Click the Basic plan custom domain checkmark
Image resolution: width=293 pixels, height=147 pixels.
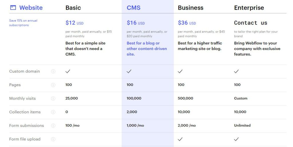pyautogui.click(x=68, y=71)
